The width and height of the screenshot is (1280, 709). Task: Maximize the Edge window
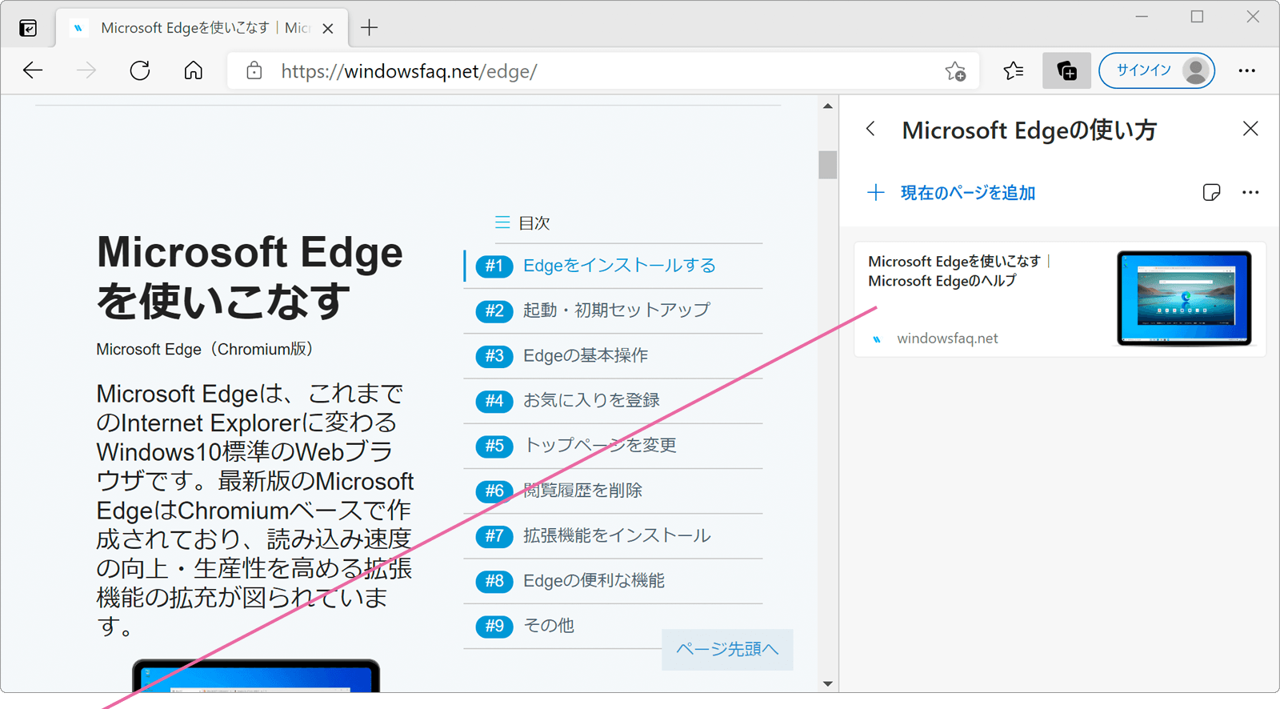click(1197, 17)
